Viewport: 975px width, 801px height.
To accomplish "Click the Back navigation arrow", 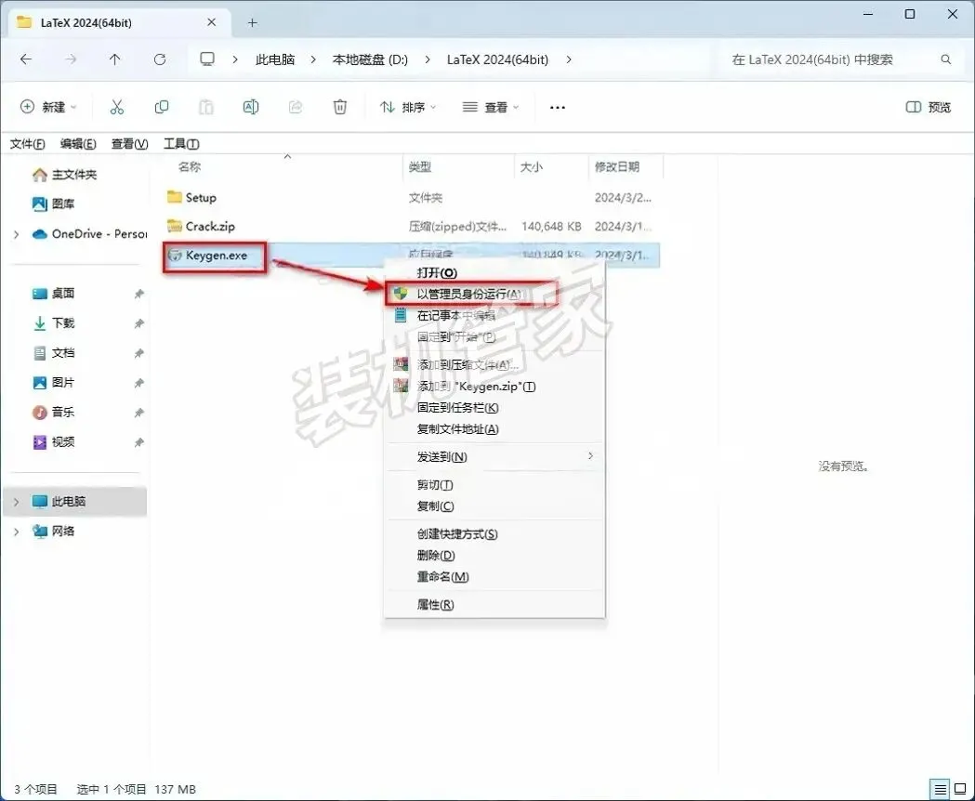I will click(26, 59).
